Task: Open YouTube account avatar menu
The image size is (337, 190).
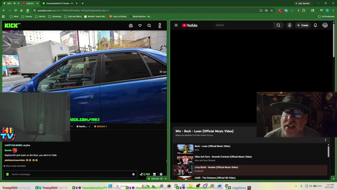Action: 325,25
